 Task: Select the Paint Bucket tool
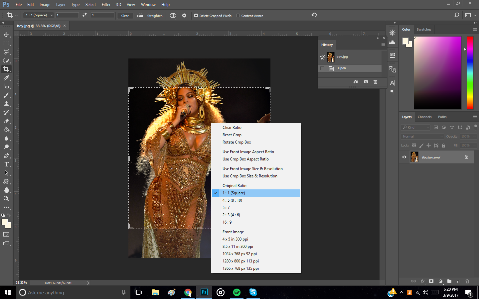click(x=6, y=130)
